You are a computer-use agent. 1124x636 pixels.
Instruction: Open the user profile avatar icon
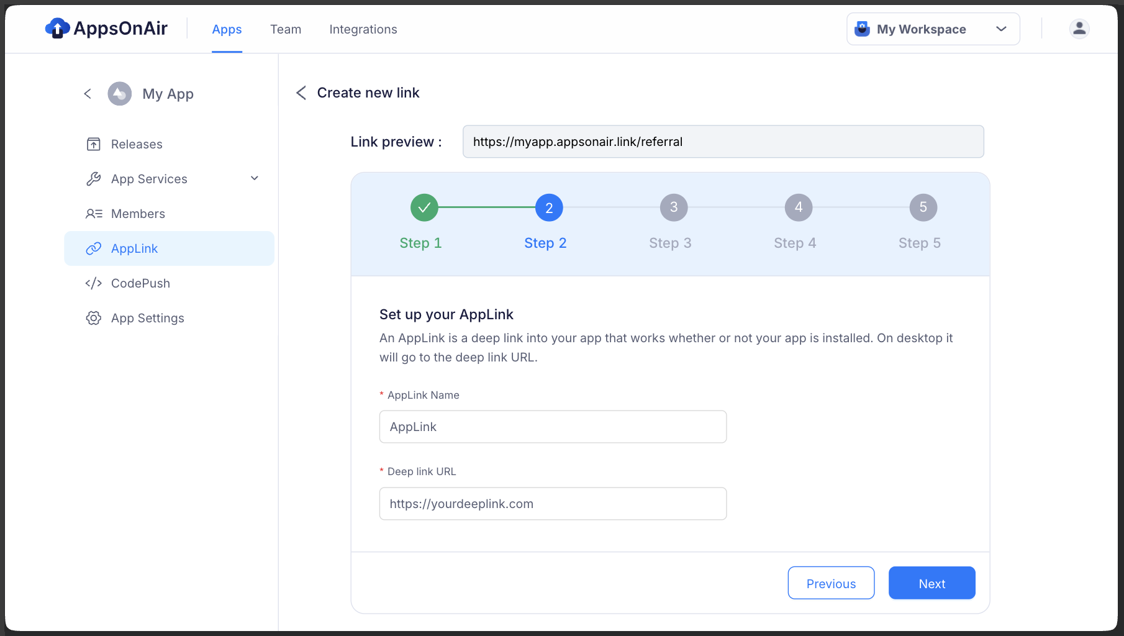click(1079, 29)
